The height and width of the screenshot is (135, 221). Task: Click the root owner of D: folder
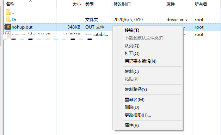tap(199, 20)
